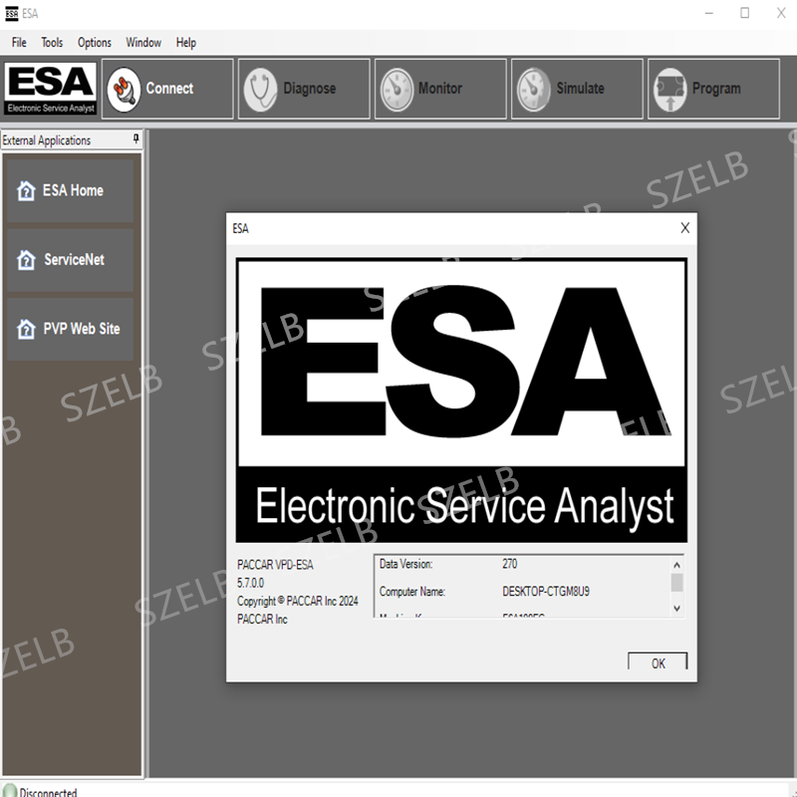
Task: Click the PVP Web Site house icon
Action: (x=26, y=330)
